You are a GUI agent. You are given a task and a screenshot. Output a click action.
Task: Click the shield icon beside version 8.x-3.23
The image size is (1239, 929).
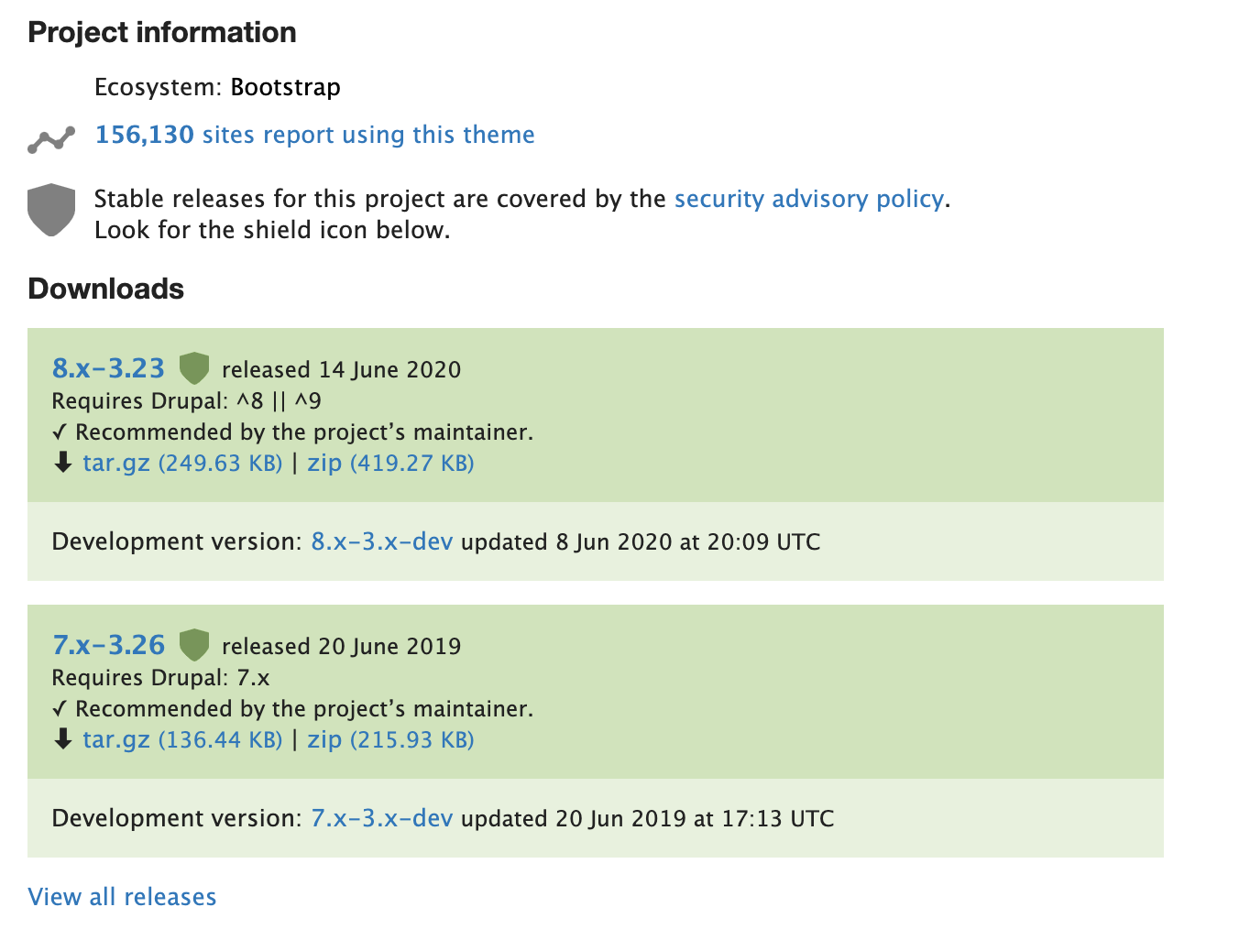tap(194, 367)
